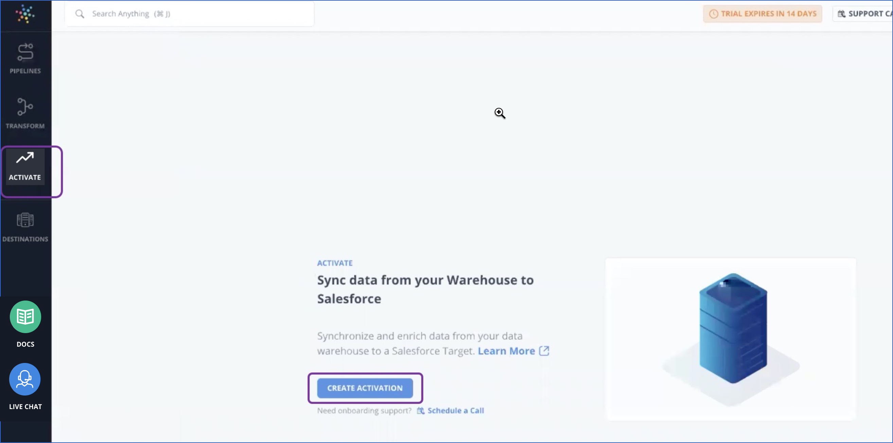Open the Transform section

pyautogui.click(x=25, y=113)
